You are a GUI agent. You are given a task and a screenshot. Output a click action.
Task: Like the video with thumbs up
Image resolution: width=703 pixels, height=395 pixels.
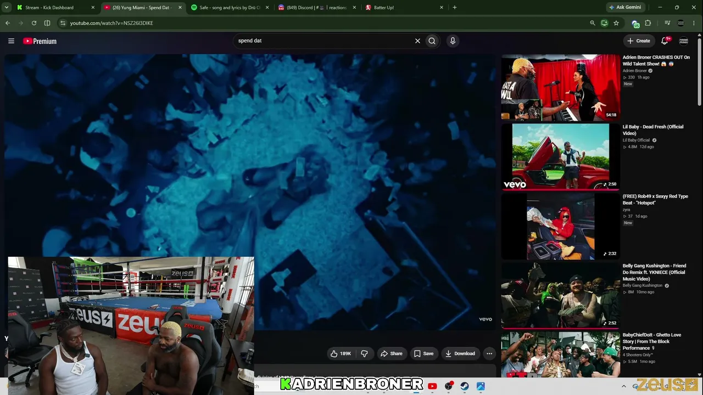click(x=341, y=354)
